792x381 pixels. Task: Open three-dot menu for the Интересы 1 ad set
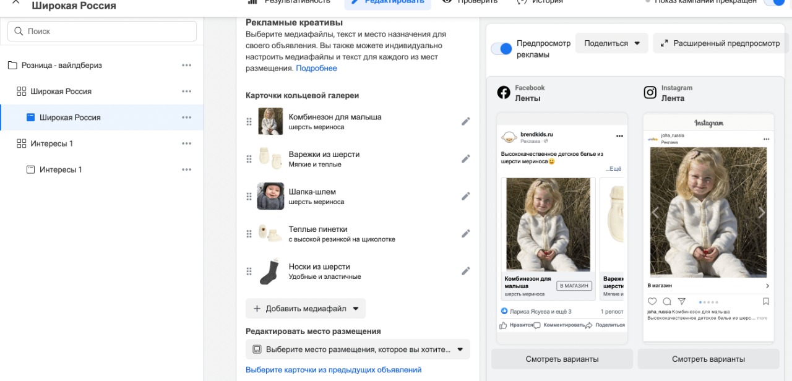[186, 143]
